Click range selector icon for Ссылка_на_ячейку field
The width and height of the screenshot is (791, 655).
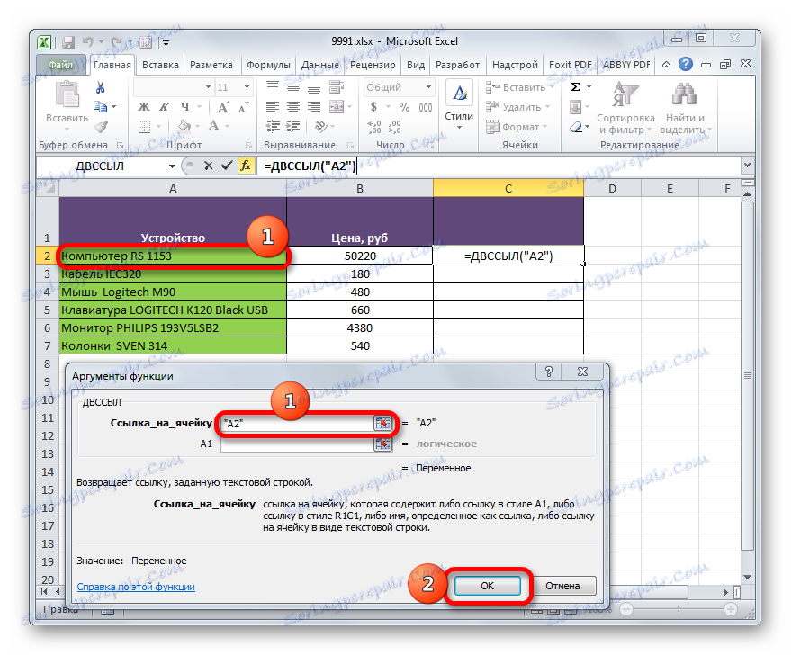pyautogui.click(x=382, y=423)
